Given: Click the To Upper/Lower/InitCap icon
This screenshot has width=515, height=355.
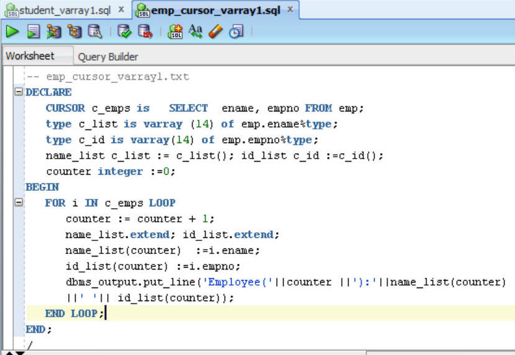Looking at the screenshot, I should tap(196, 32).
